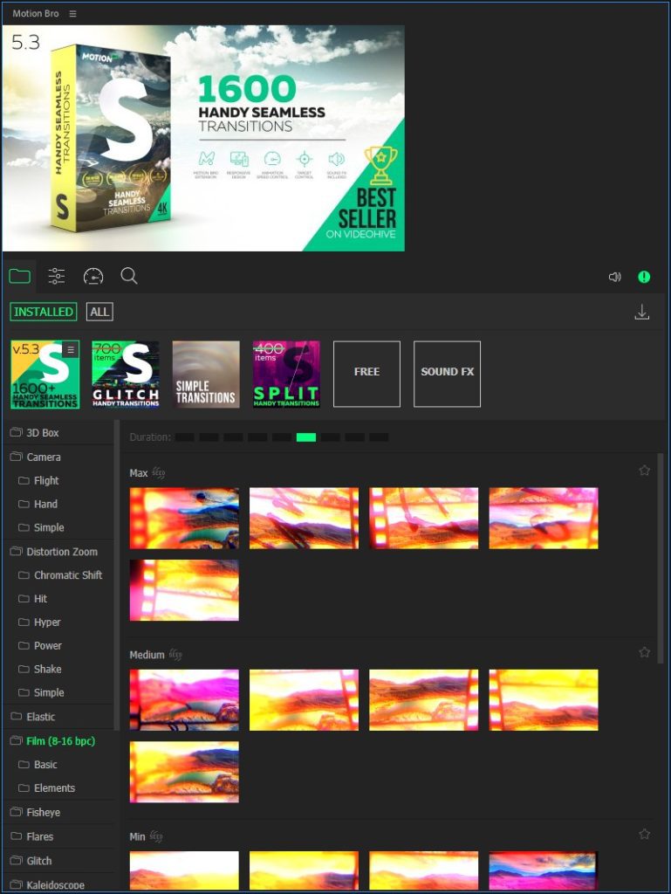Select the folder browse tab icon

click(20, 277)
